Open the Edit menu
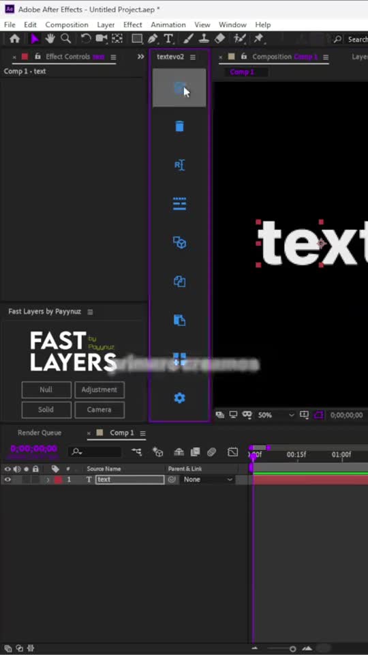The width and height of the screenshot is (368, 655). tap(30, 25)
